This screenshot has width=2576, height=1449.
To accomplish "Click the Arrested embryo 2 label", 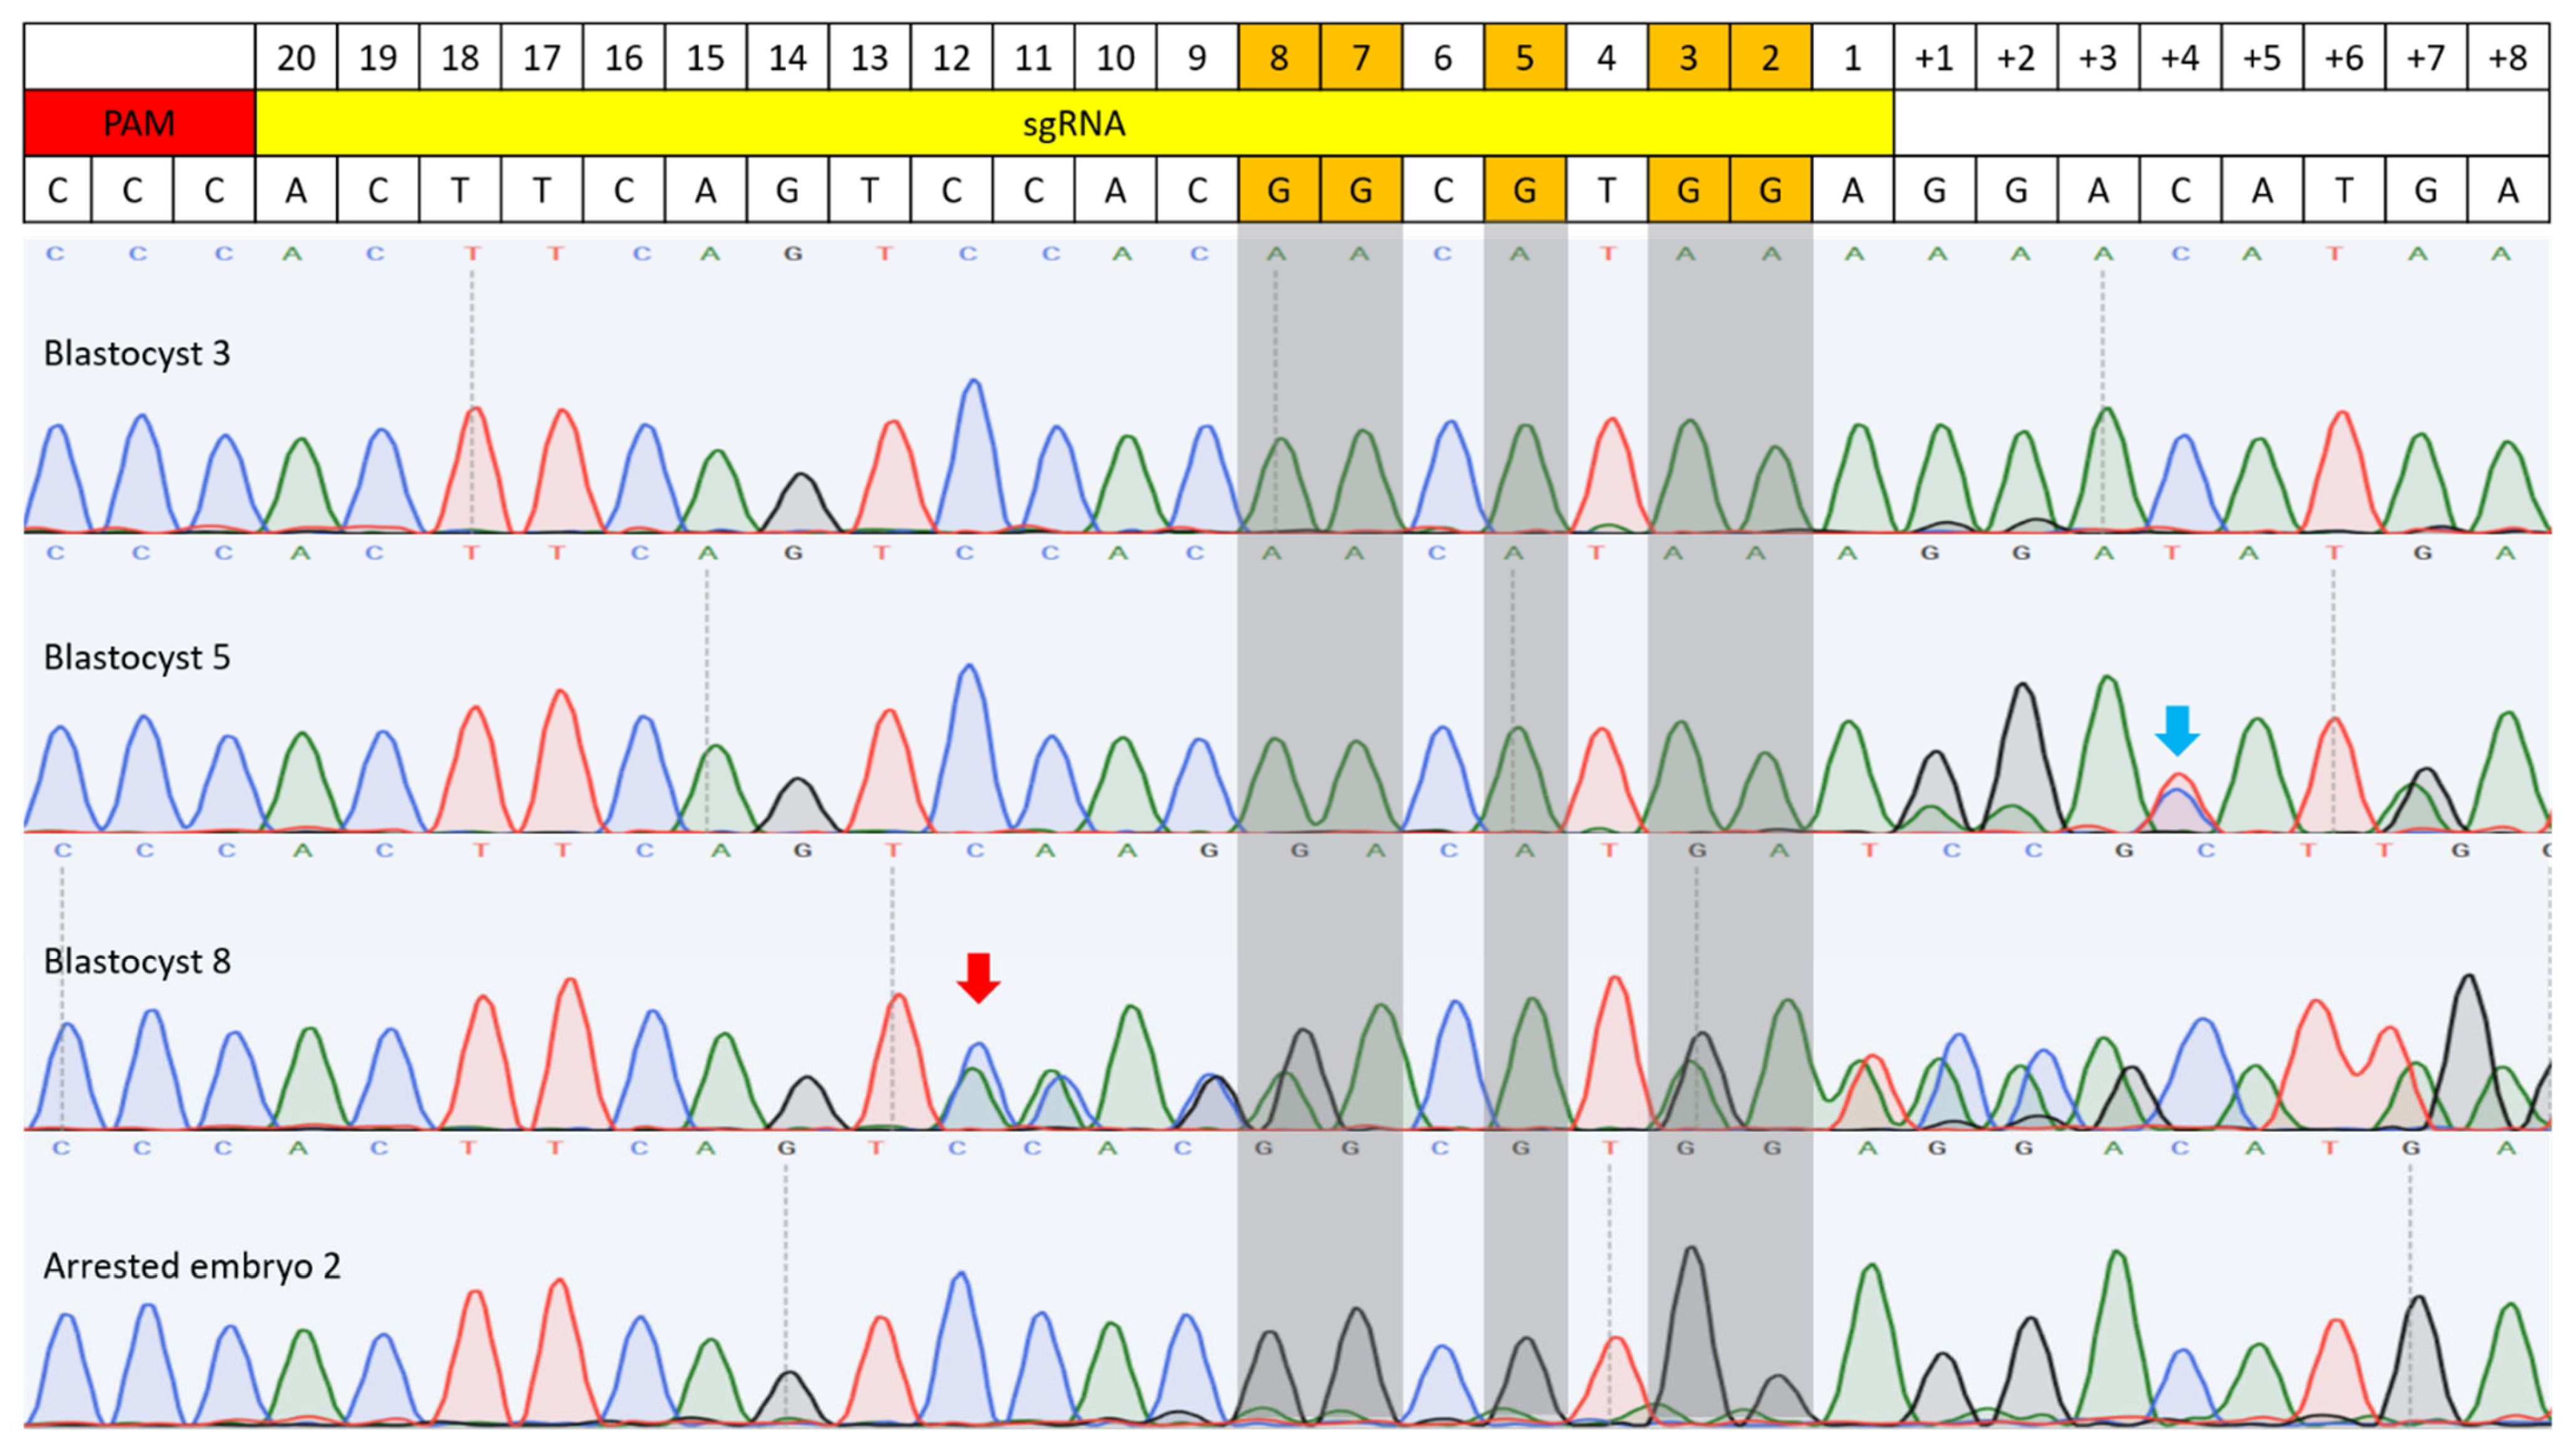I will coord(192,1265).
